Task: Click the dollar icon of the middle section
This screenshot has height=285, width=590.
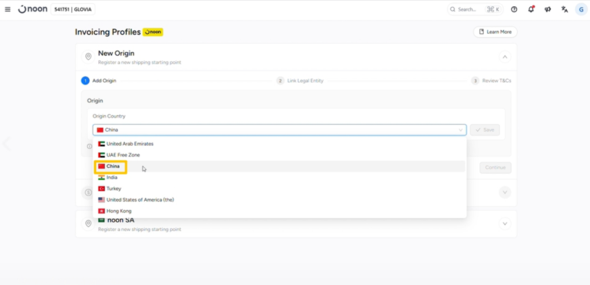Action: 88,192
